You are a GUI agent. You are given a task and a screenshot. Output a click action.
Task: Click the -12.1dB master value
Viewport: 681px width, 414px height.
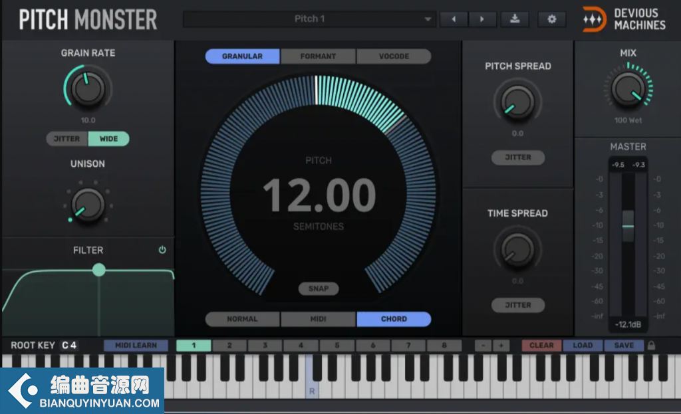pyautogui.click(x=628, y=324)
